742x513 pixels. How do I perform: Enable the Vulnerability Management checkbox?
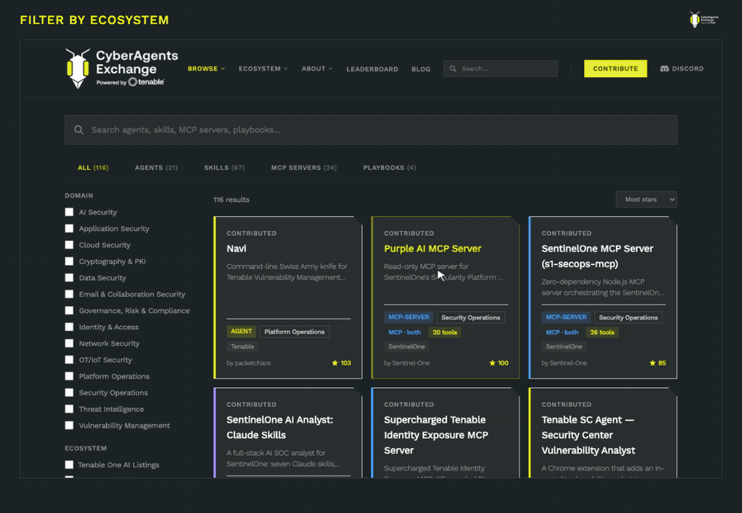(x=69, y=426)
